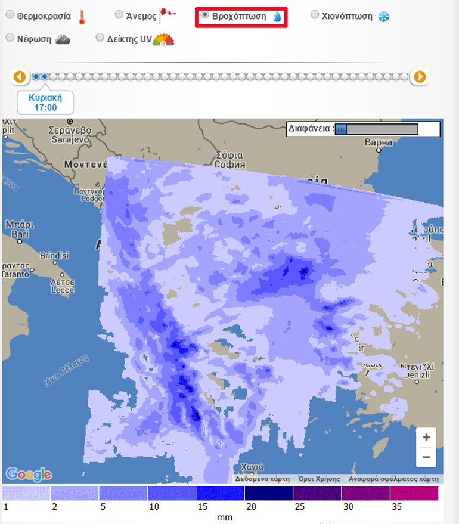
Task: Adjust the Διαφάνεια transparency slider handle
Action: click(340, 129)
